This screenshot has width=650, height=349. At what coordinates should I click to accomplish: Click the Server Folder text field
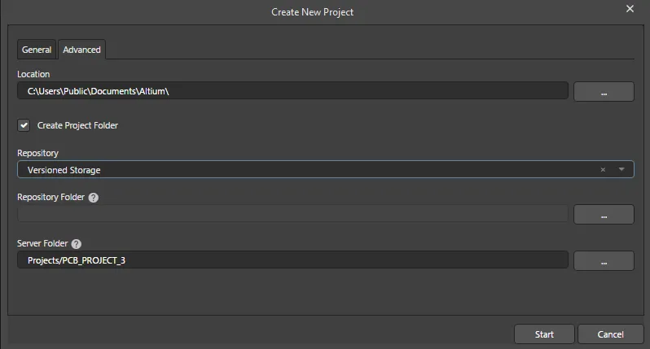[292, 260]
